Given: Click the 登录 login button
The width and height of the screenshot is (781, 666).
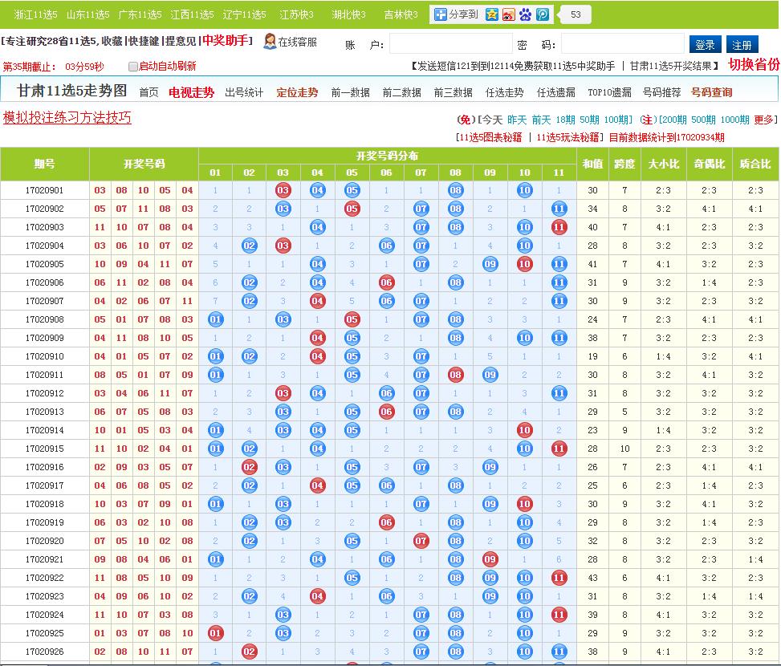Looking at the screenshot, I should (706, 44).
